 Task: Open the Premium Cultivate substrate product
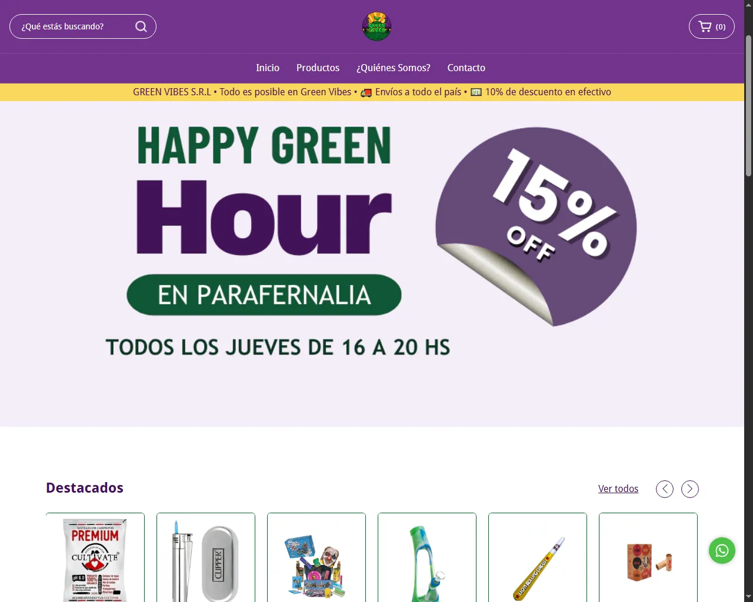click(95, 557)
